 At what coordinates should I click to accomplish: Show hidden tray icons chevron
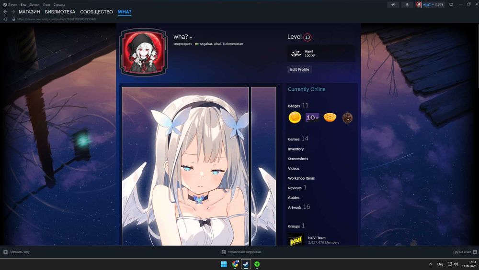(x=431, y=264)
